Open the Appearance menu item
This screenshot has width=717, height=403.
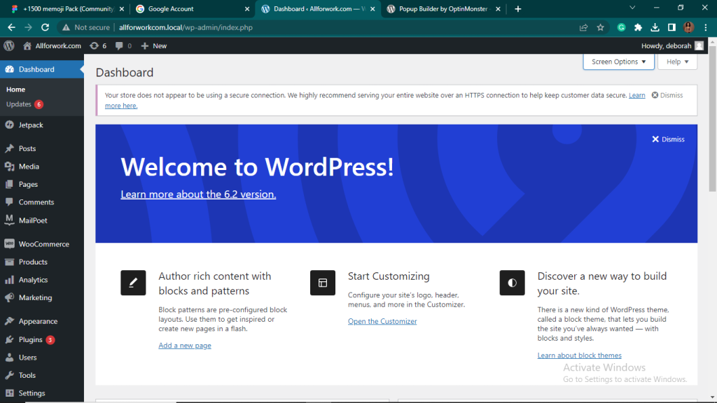[42, 321]
